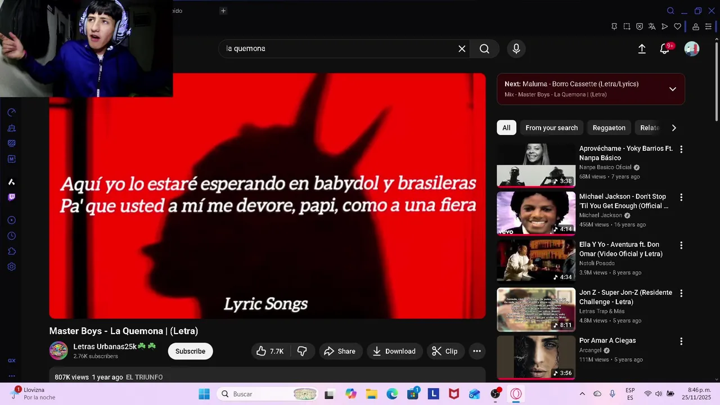Select the partially shown Related chip

tap(647, 128)
